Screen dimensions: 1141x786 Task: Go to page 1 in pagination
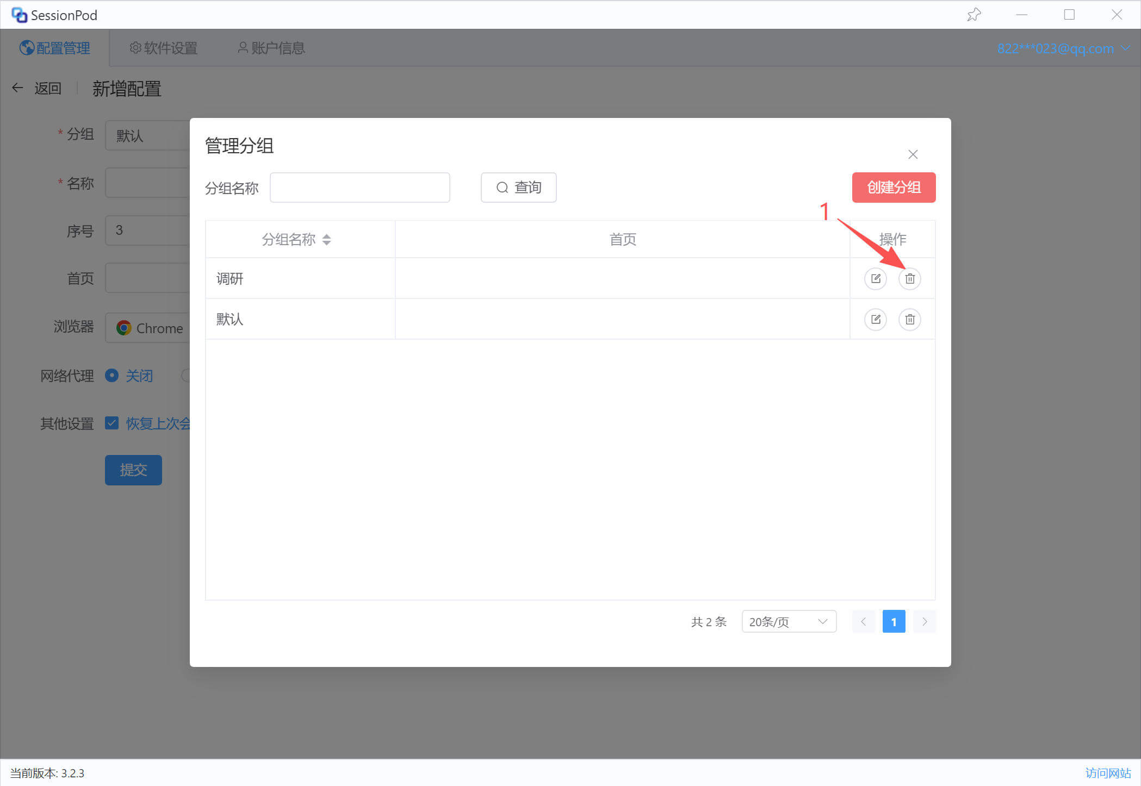tap(894, 622)
